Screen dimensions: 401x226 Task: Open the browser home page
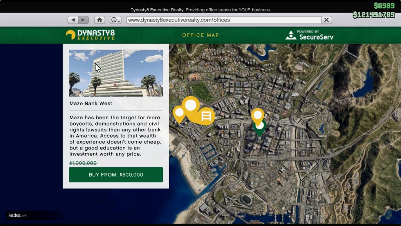99,20
